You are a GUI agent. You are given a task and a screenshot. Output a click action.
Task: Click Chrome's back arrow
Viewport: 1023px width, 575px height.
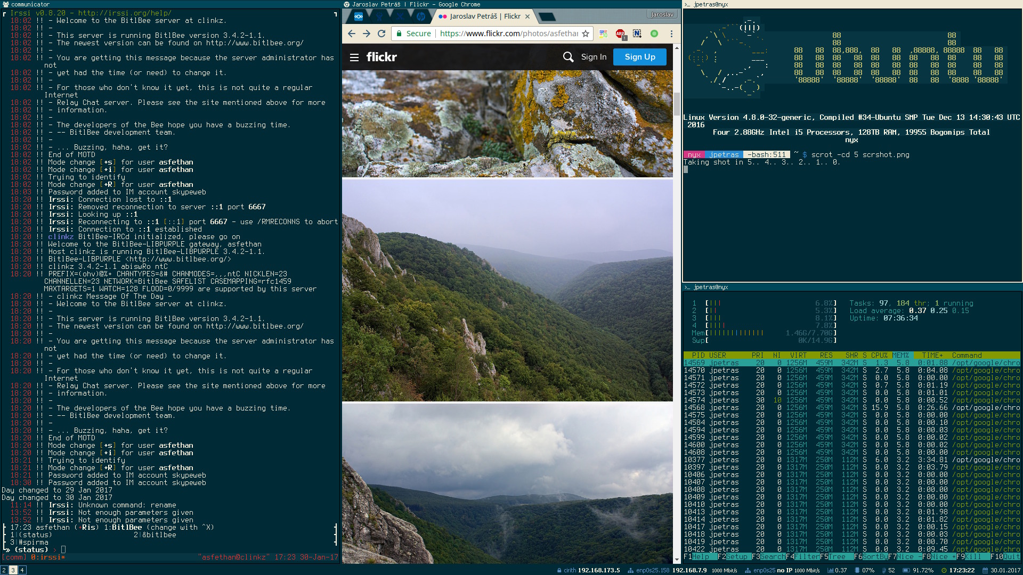[x=352, y=34]
